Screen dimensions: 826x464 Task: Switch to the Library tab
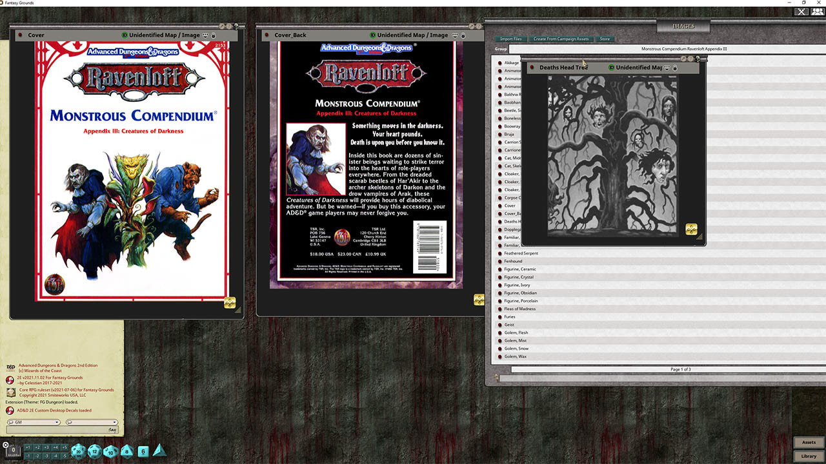pyautogui.click(x=809, y=454)
